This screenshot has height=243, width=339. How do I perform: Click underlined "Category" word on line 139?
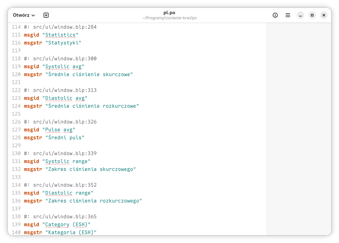(x=57, y=225)
